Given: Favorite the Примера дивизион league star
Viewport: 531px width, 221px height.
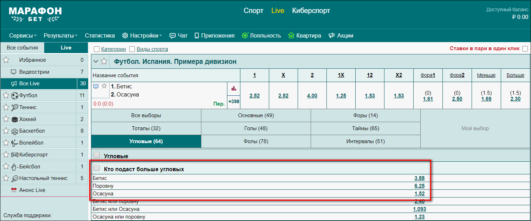Looking at the screenshot, I should (104, 61).
